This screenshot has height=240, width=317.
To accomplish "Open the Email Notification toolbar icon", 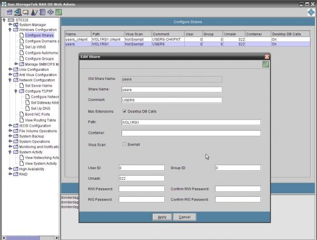I will [x=26, y=13].
